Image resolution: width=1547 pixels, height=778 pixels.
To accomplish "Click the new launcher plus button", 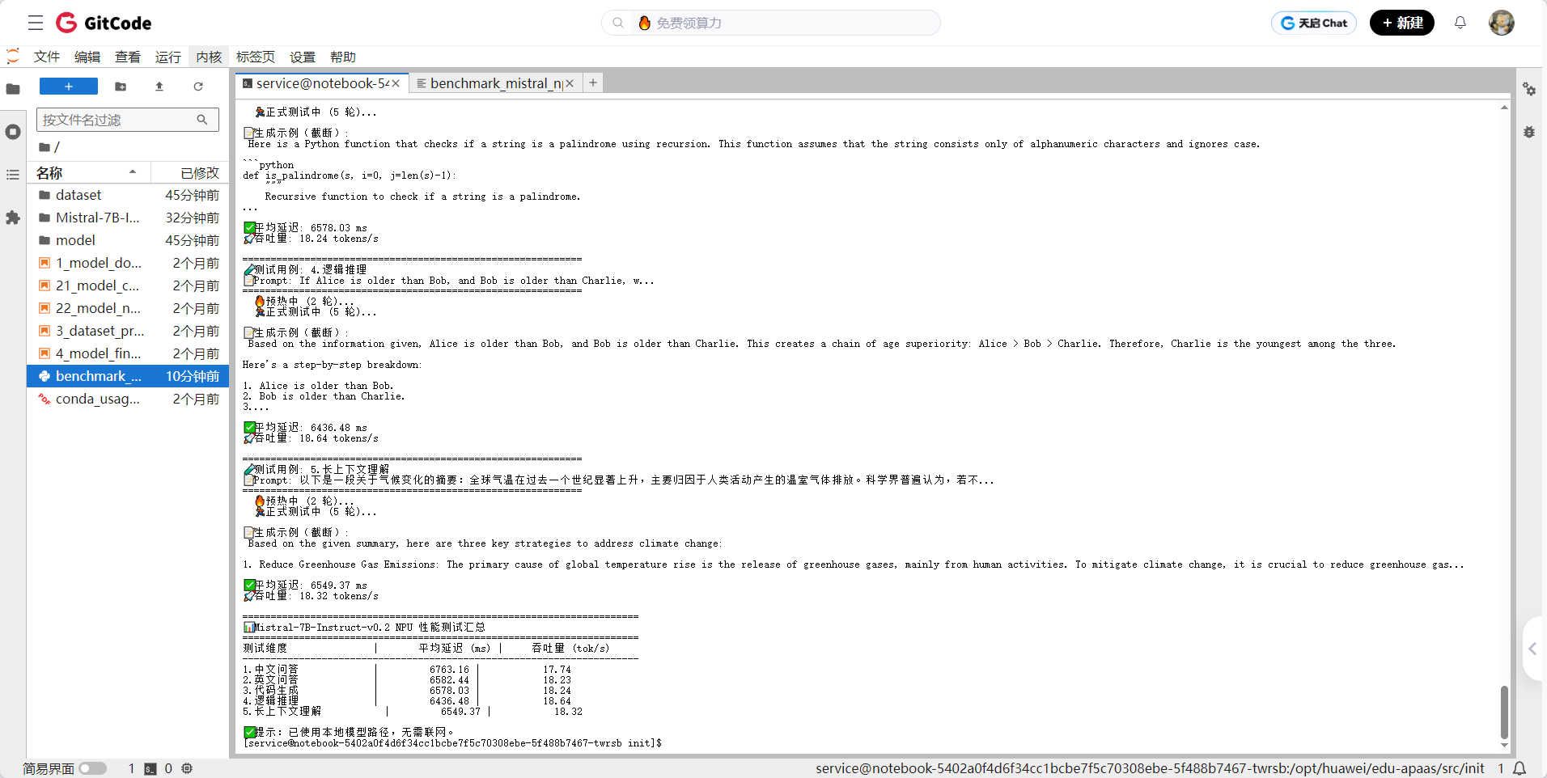I will [69, 87].
